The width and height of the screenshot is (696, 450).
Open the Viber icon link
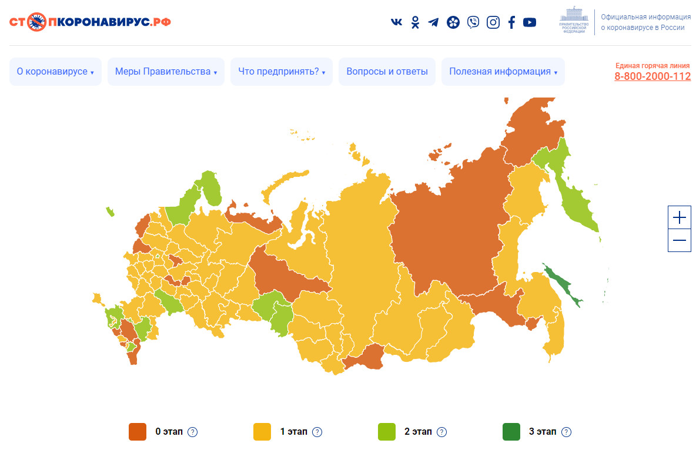coord(473,22)
